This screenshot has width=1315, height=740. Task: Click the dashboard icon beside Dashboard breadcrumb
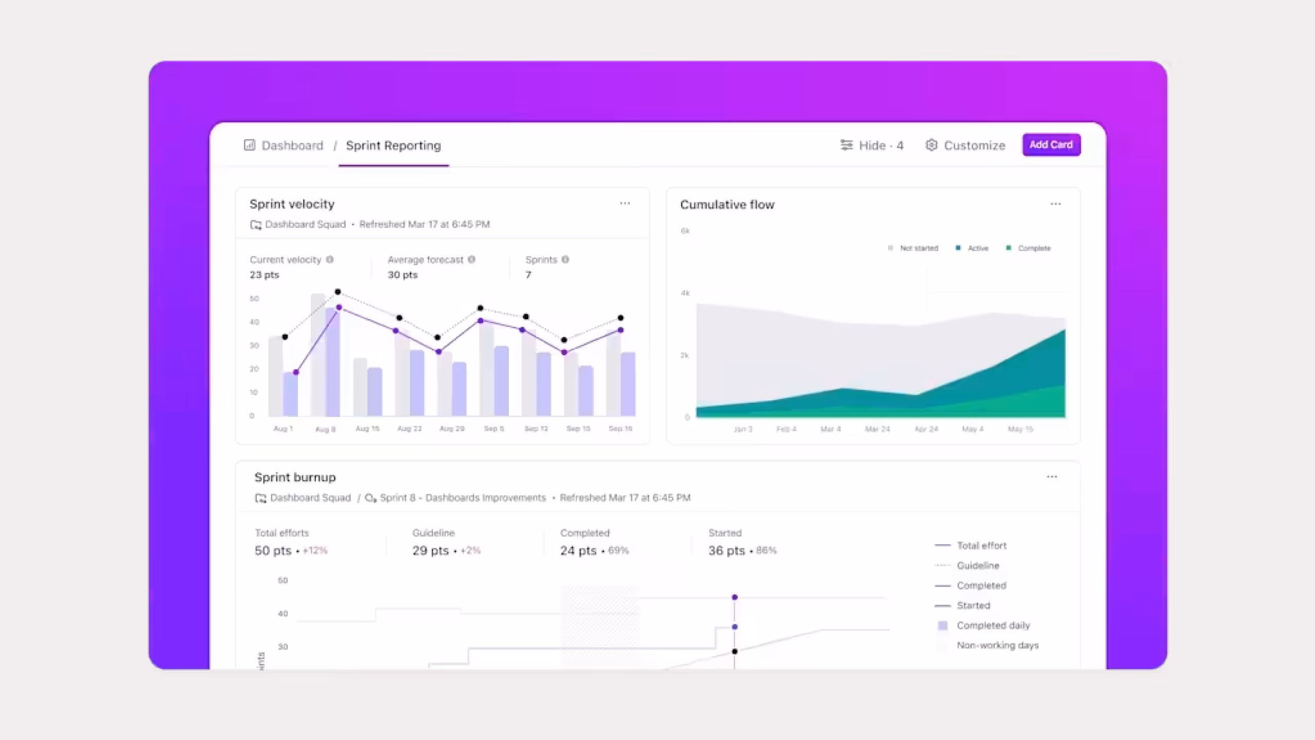249,145
